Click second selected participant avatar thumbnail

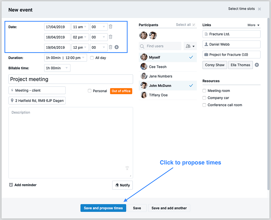tap(153, 36)
